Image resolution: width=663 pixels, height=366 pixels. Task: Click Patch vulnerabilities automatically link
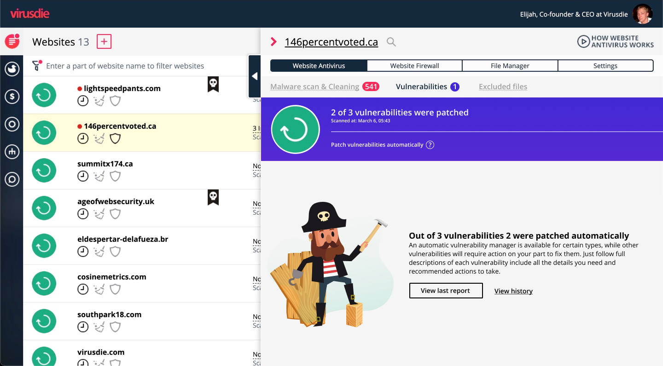[x=377, y=145]
